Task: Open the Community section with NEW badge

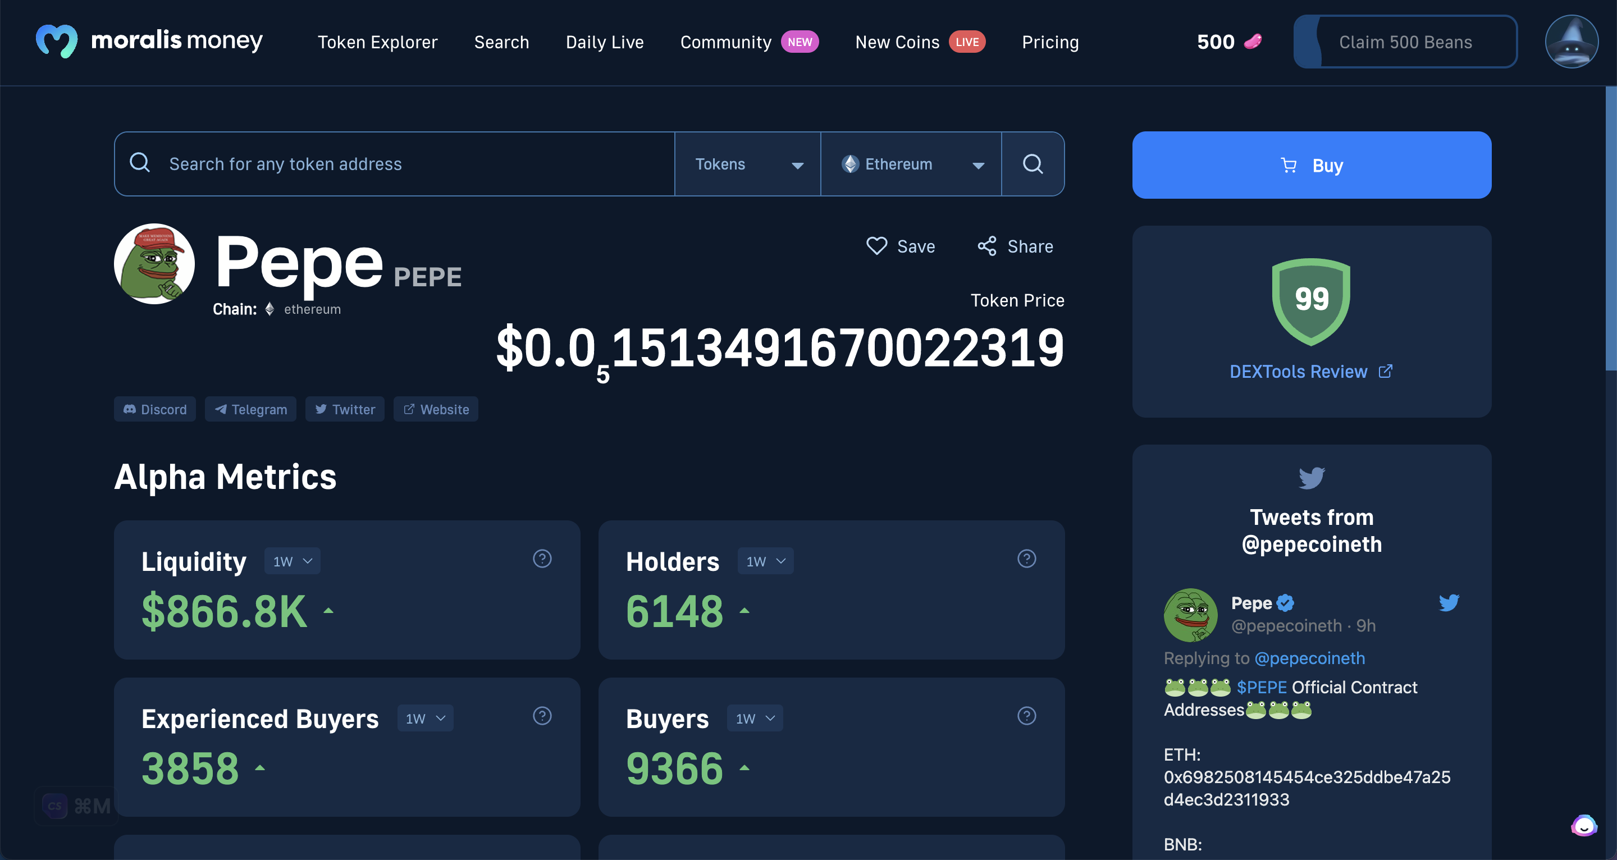Action: coord(725,42)
